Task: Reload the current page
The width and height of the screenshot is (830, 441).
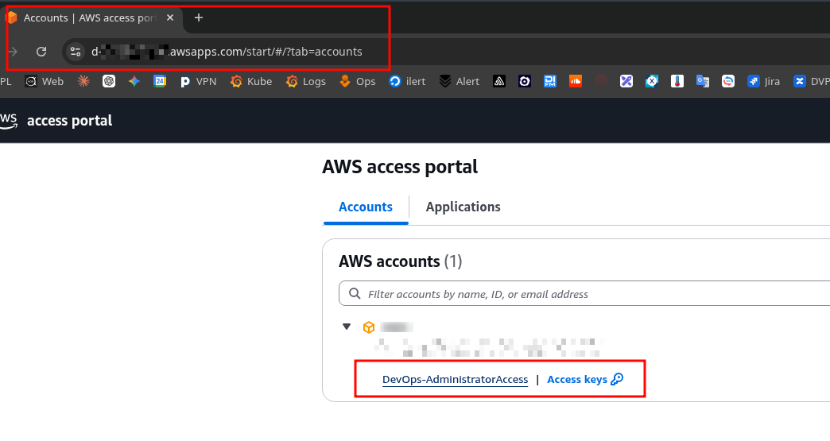Action: tap(41, 52)
